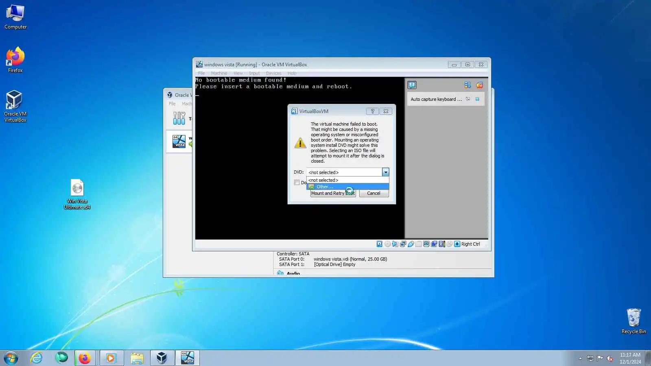Click '[Optical Drive] Empty' storage entry
The height and width of the screenshot is (366, 651).
tap(334, 264)
